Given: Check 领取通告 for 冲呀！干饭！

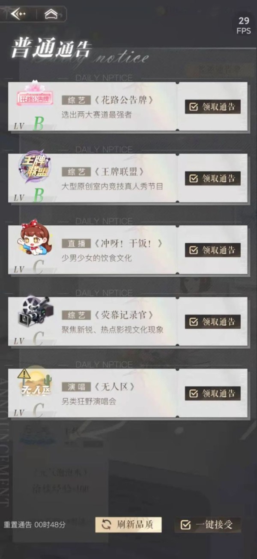Looking at the screenshot, I should coord(213,250).
